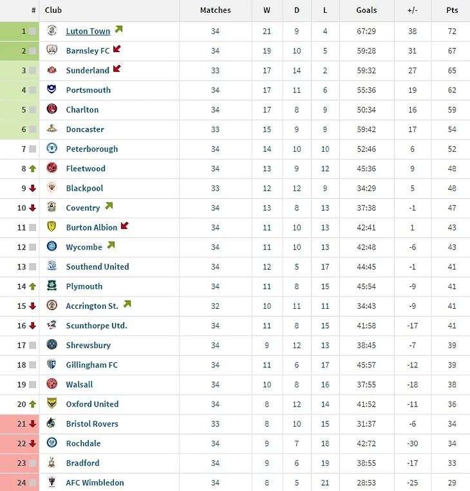Click the AFC Wimbledon crest icon
Screen dimensions: 470x491
pos(52,482)
